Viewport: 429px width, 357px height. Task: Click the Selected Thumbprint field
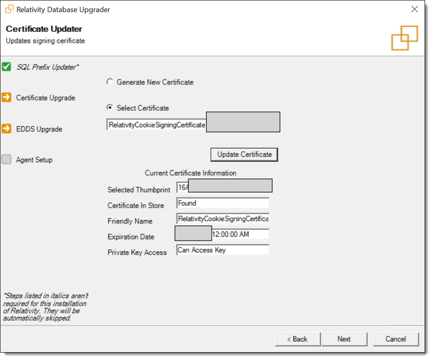pyautogui.click(x=224, y=187)
